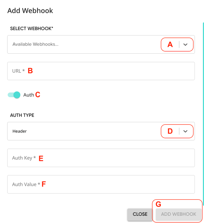204x223 pixels.
Task: Click the "Add Webhook" dialog title
Action: (30, 11)
